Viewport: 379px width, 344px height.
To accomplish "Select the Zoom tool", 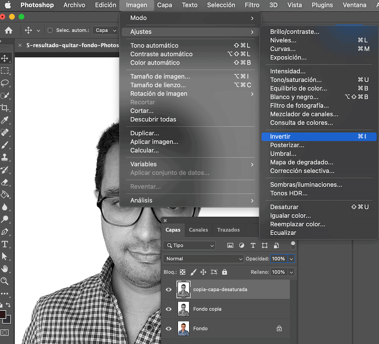I will pyautogui.click(x=5, y=281).
